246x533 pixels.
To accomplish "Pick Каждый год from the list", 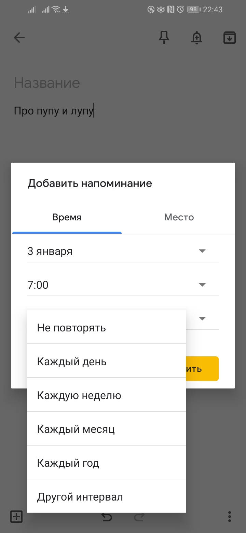I will [x=107, y=462].
